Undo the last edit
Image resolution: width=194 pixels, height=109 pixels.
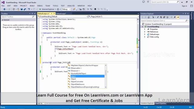[29, 9]
